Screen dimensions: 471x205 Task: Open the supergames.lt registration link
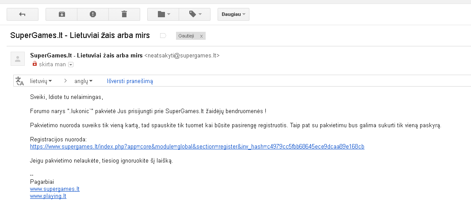(197, 147)
